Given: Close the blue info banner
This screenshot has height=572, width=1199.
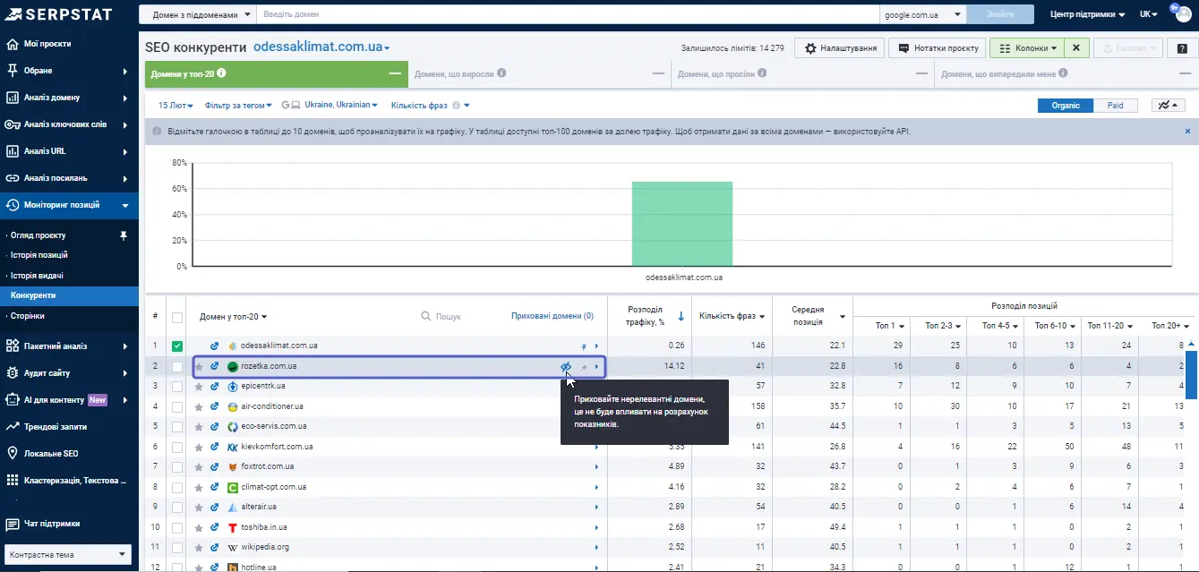Looking at the screenshot, I should click(x=1188, y=131).
